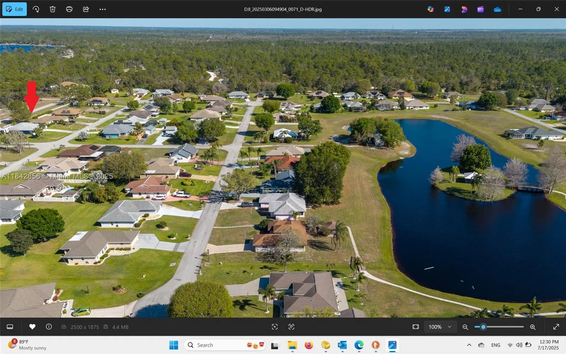Rotate the photo with the rotate icon

coord(36,9)
